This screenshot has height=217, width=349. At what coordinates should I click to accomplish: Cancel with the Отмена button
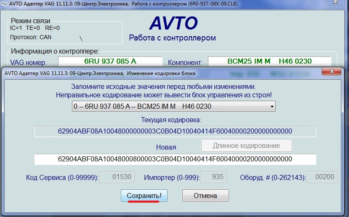tap(205, 196)
